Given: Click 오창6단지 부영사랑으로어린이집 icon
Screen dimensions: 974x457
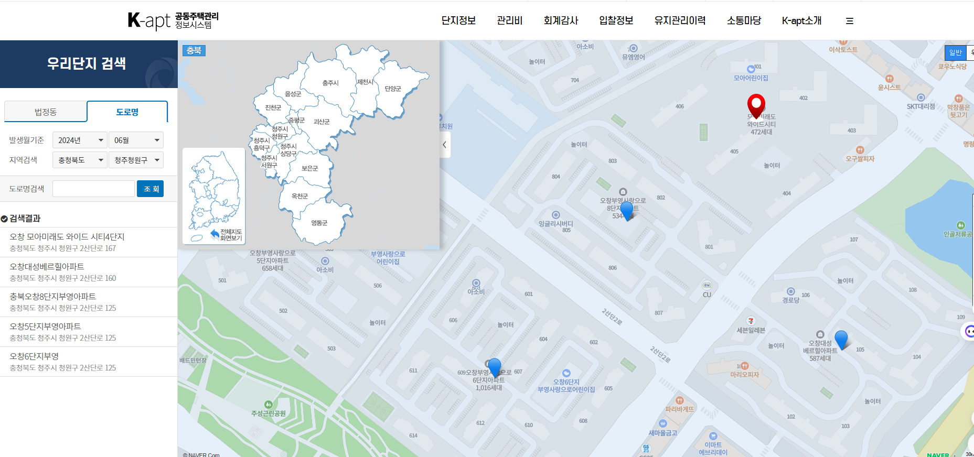Looking at the screenshot, I should click(566, 373).
